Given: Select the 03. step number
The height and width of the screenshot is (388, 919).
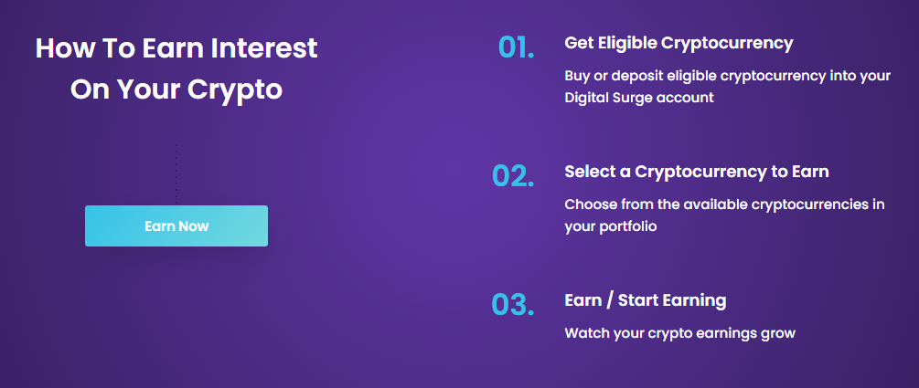Looking at the screenshot, I should point(513,304).
